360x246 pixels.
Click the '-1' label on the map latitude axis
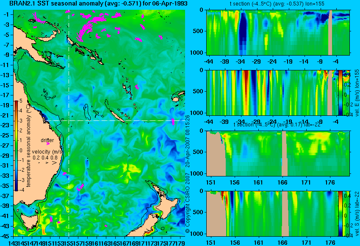[6, 15]
